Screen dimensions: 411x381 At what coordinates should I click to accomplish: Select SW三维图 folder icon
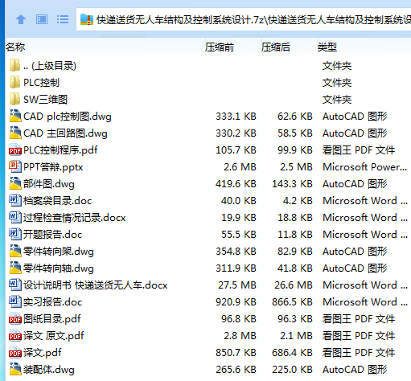click(14, 99)
